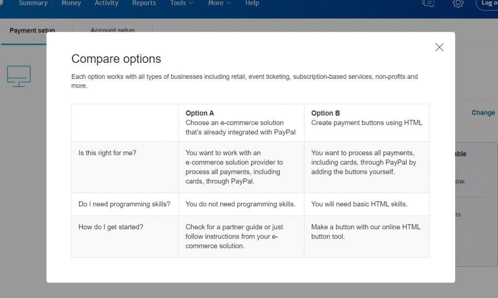
Task: Switch to the Account setup tab
Action: coord(112,30)
